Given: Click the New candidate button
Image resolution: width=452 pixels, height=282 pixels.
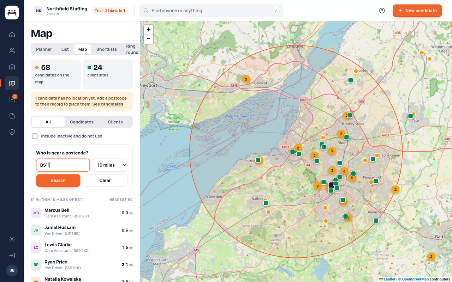Looking at the screenshot, I should point(417,11).
